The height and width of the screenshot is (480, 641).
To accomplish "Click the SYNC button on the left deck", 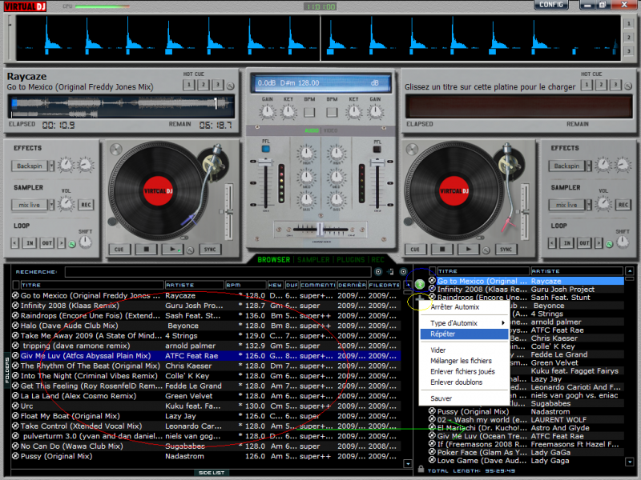I will [212, 250].
